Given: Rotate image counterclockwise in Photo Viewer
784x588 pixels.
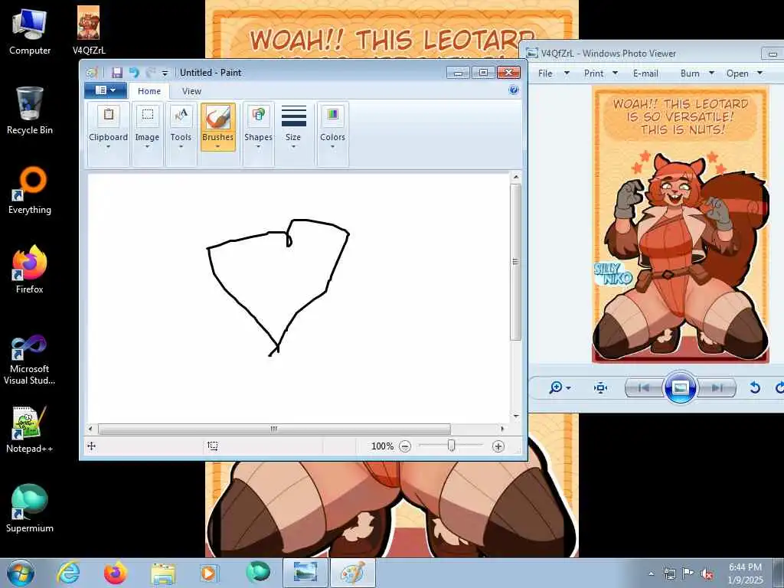Looking at the screenshot, I should coord(755,387).
